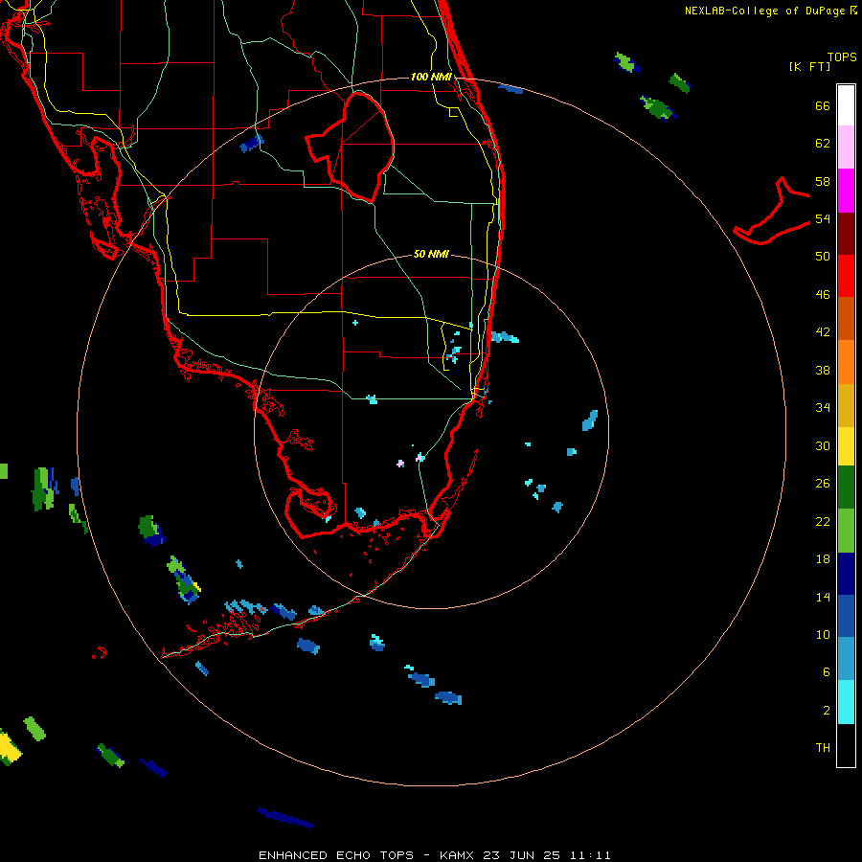The width and height of the screenshot is (862, 862).
Task: Click the legend value 50
Action: [823, 257]
